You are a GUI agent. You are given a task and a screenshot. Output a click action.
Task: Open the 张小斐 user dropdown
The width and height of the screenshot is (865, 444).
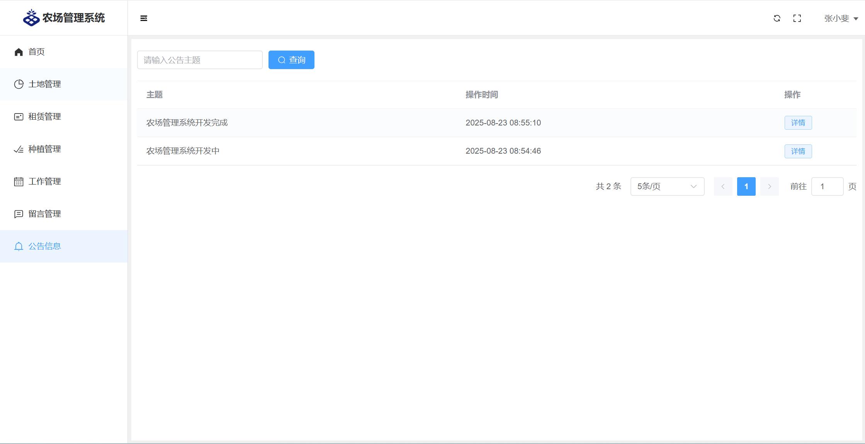(x=841, y=18)
